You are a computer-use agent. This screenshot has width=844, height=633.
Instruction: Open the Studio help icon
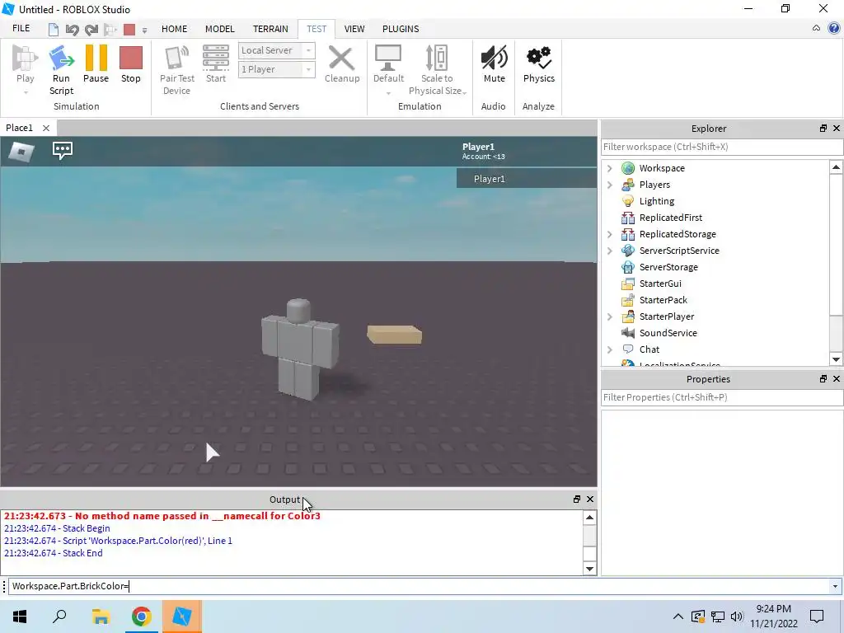click(x=834, y=29)
